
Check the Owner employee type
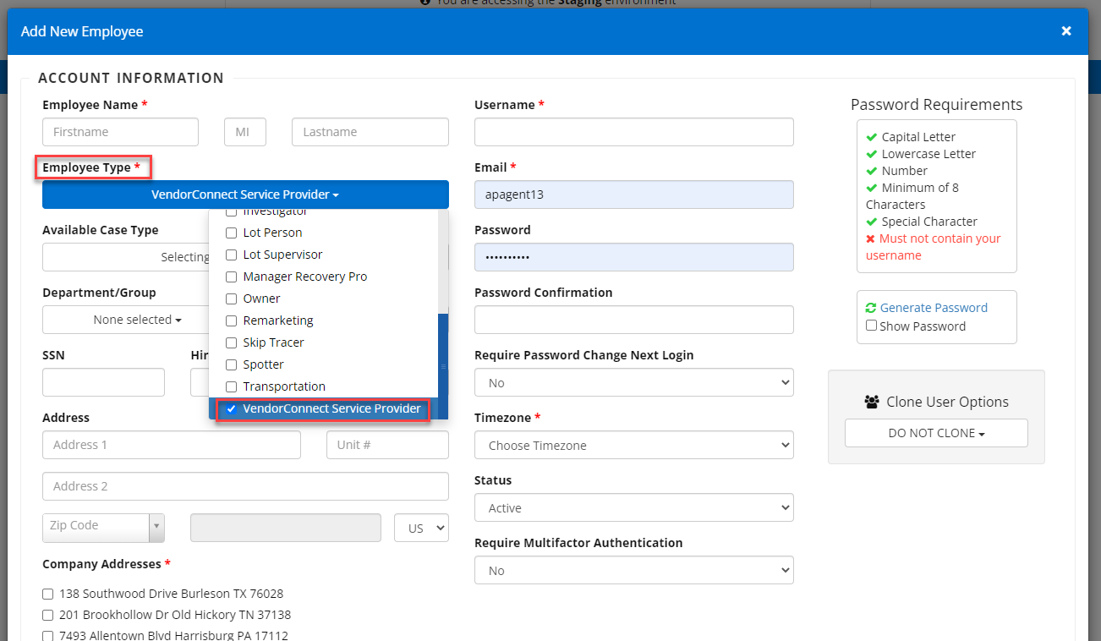pyautogui.click(x=232, y=299)
